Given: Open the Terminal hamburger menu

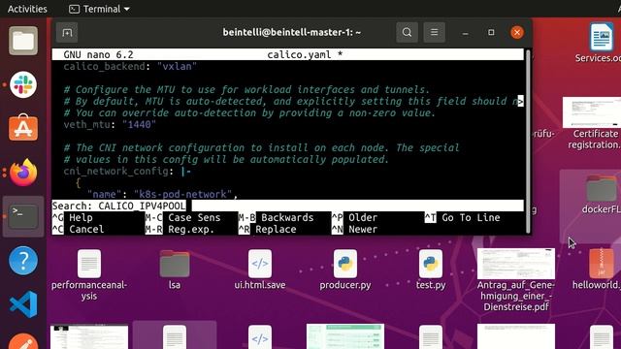Looking at the screenshot, I should click(434, 32).
